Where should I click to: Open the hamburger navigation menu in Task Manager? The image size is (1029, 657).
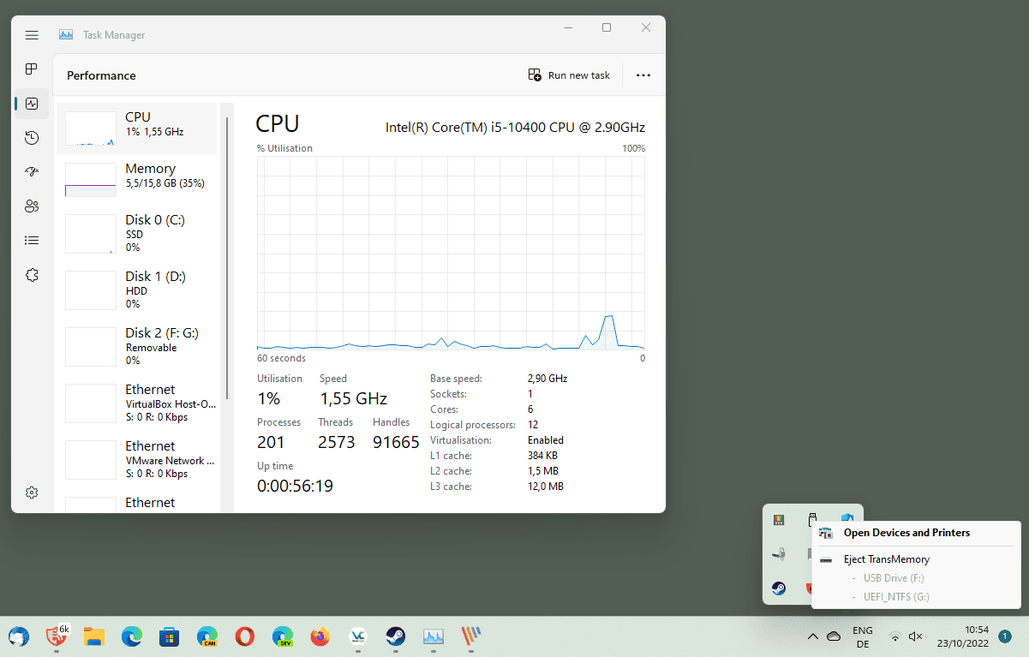(x=32, y=35)
